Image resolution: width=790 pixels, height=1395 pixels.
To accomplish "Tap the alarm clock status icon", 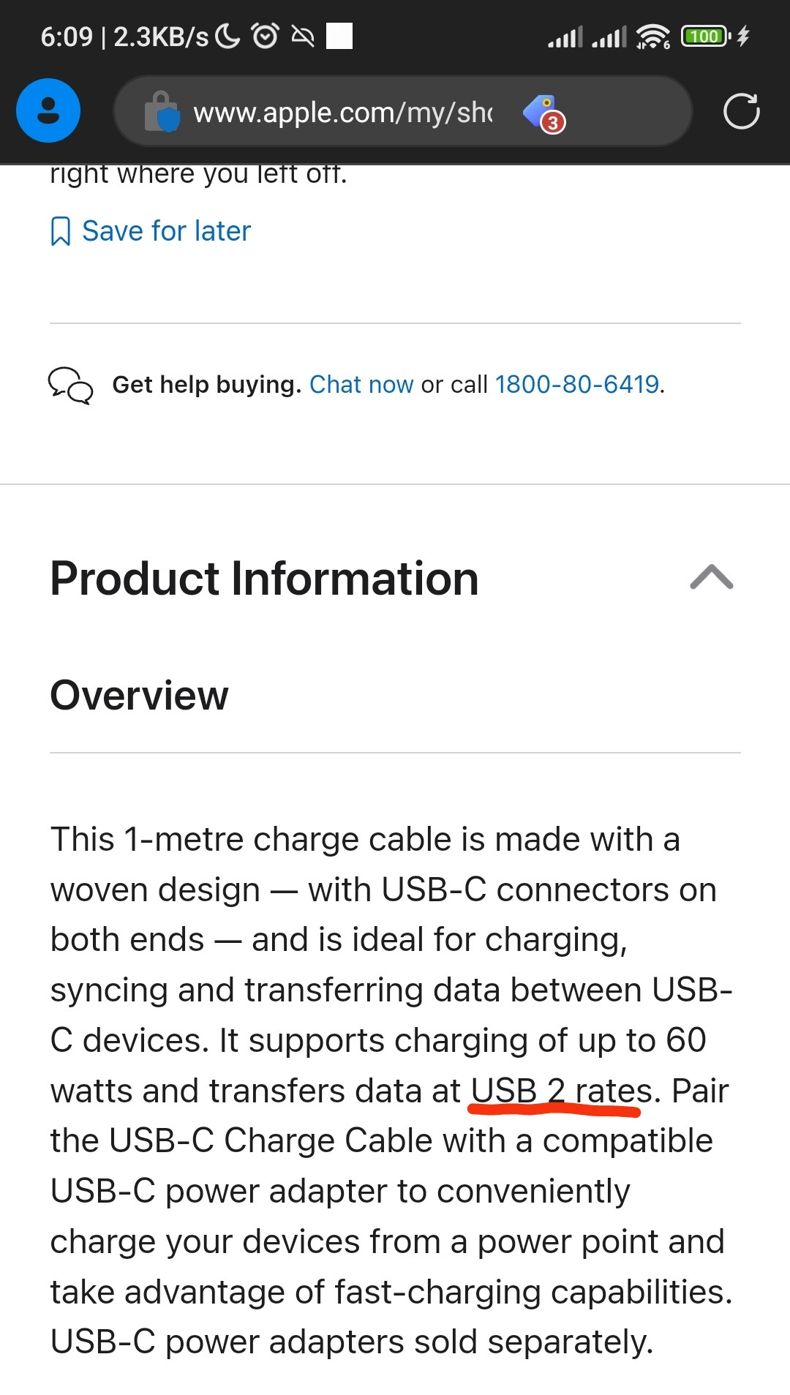I will pyautogui.click(x=265, y=35).
